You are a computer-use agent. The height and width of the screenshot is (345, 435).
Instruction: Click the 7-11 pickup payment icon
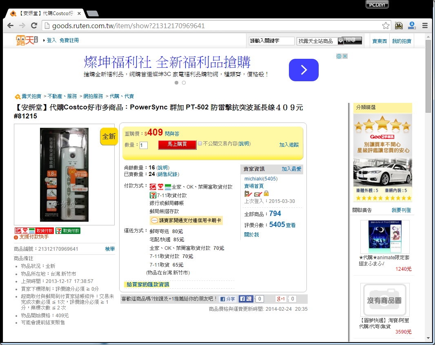pos(153,195)
